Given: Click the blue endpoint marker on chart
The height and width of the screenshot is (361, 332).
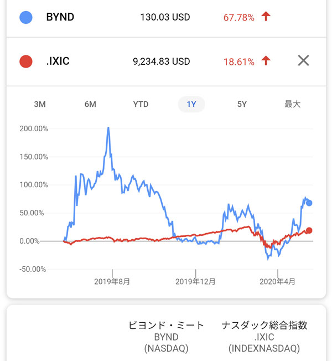Looking at the screenshot, I should coord(309,203).
